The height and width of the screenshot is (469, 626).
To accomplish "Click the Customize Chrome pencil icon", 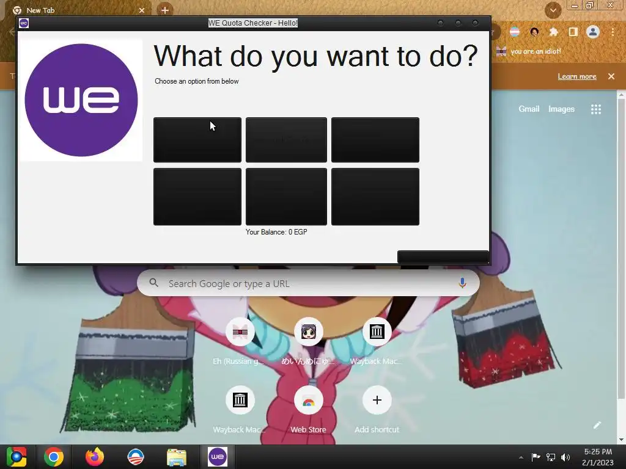I will pyautogui.click(x=597, y=425).
